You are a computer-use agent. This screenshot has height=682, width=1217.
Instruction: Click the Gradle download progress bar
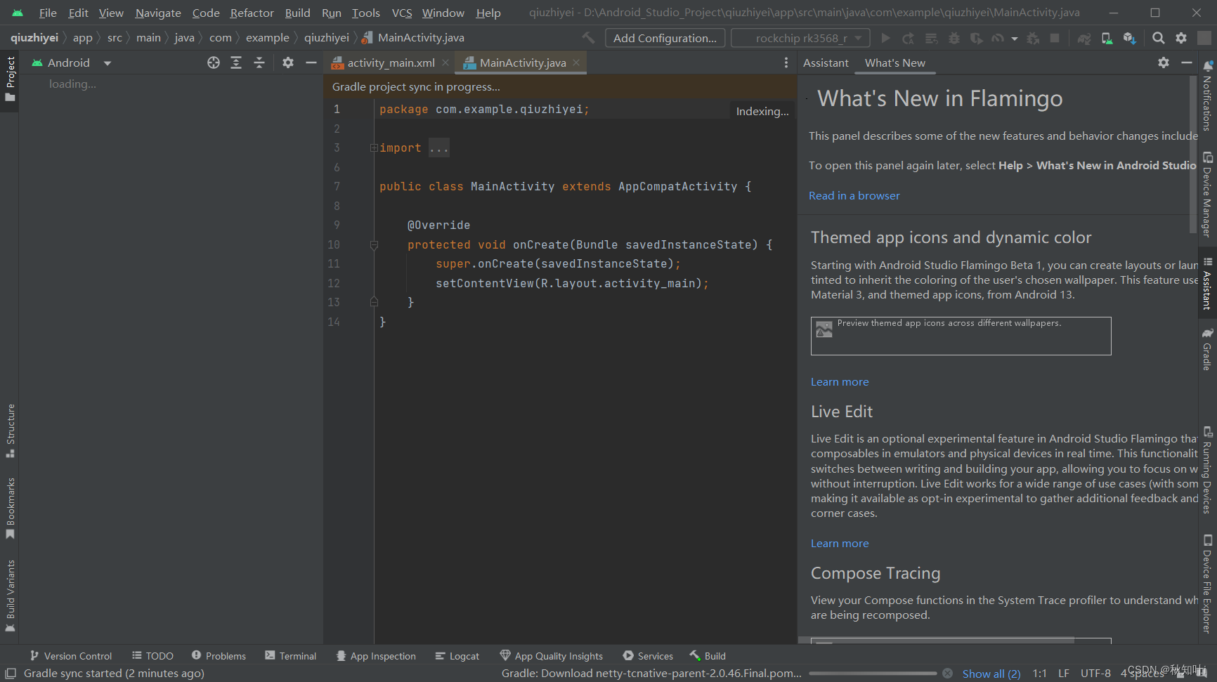tap(873, 674)
